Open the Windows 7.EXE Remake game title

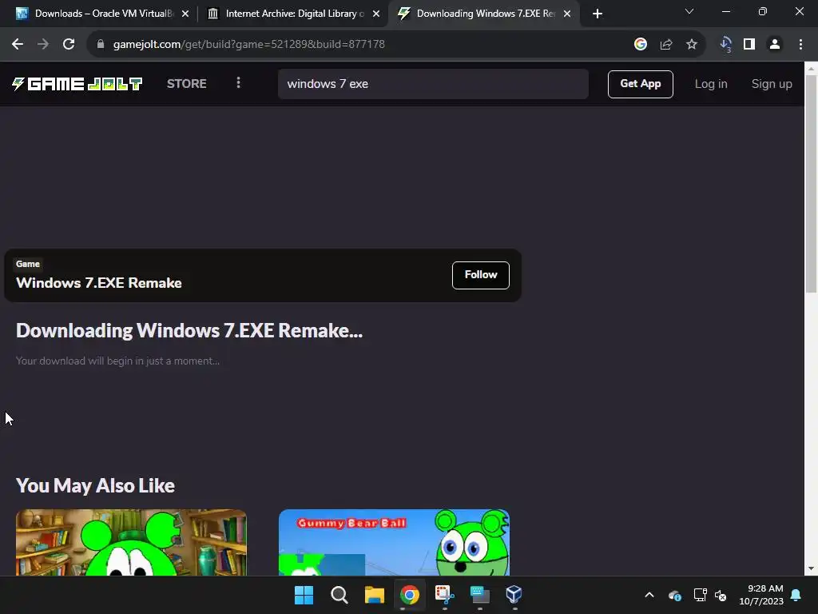(98, 282)
